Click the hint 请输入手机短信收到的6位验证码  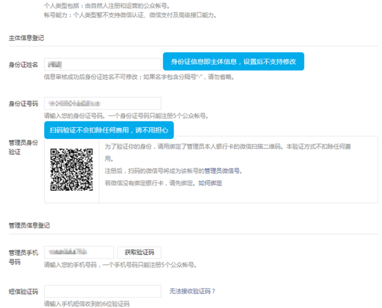click(87, 304)
